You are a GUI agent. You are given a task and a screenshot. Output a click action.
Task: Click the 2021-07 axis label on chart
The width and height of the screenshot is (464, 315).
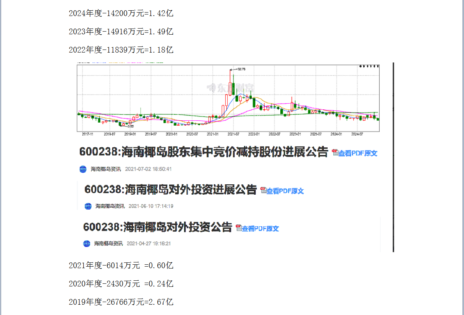[233, 134]
